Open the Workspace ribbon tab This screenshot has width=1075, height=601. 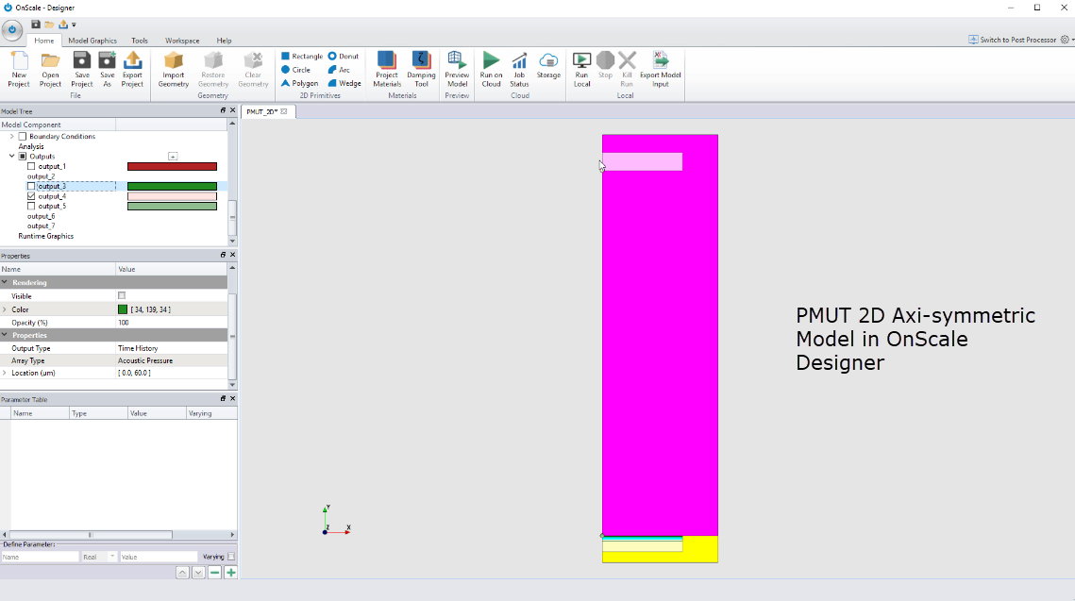tap(182, 41)
